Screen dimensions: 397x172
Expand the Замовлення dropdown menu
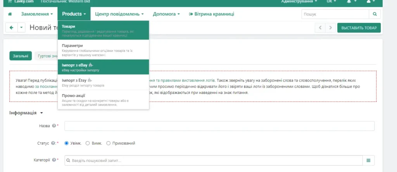point(37,14)
